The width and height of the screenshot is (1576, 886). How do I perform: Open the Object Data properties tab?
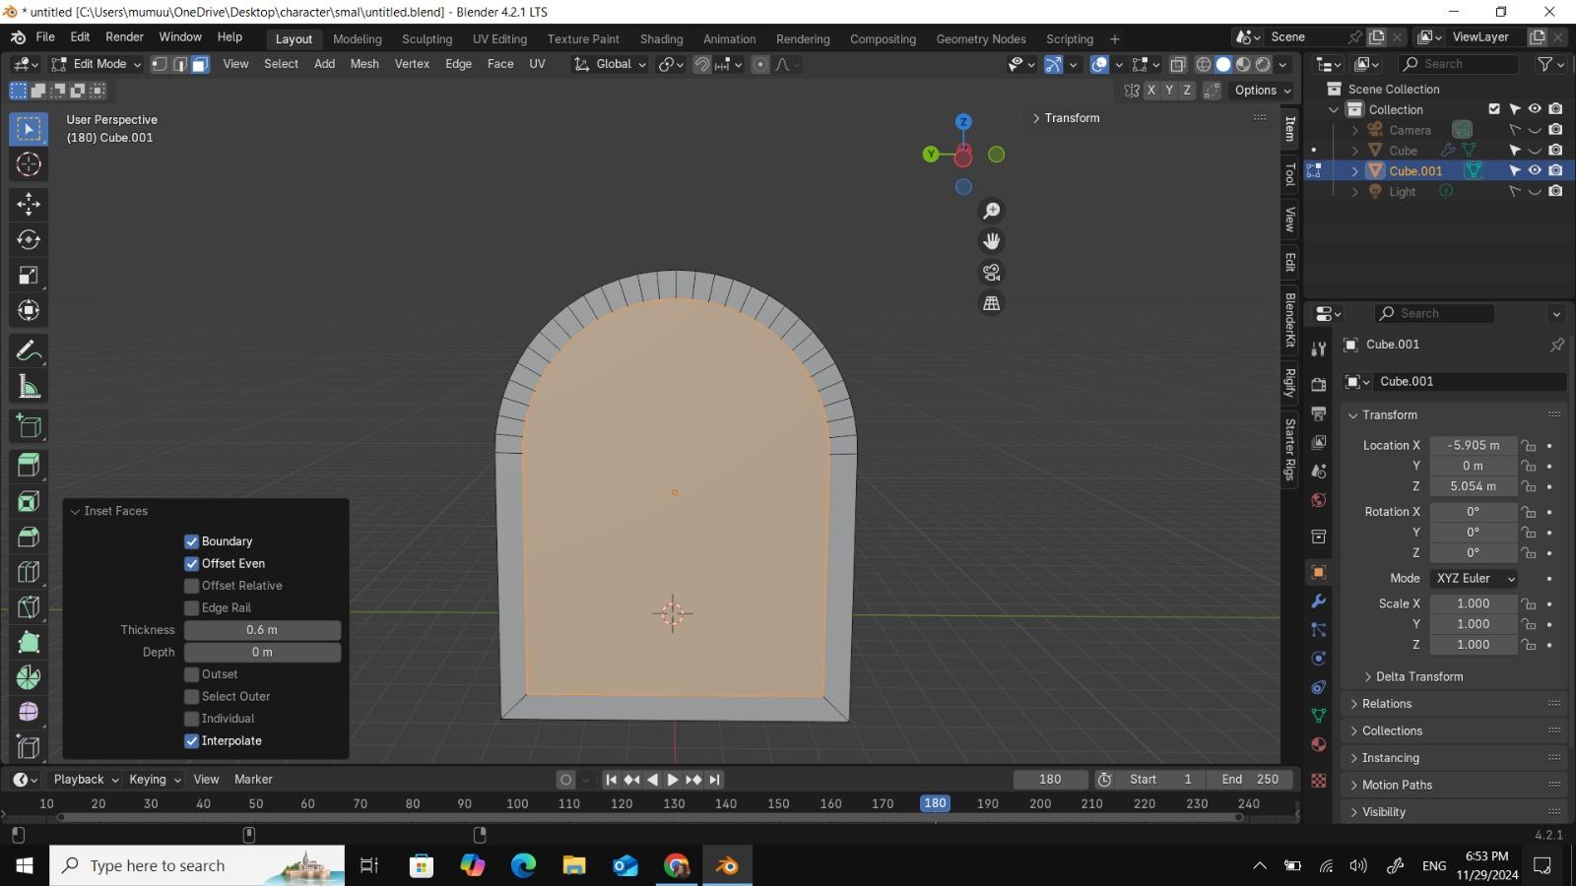[1319, 716]
